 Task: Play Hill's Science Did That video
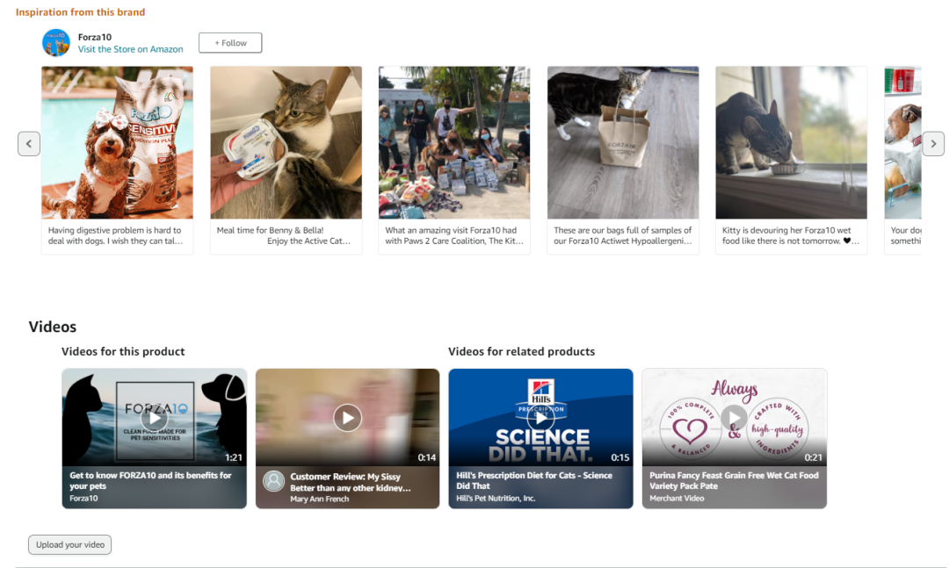tap(540, 417)
